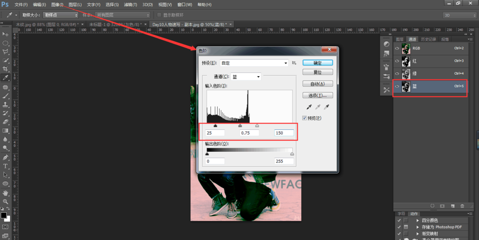Toggle the 四分颜色 action checkmark

coord(399,220)
